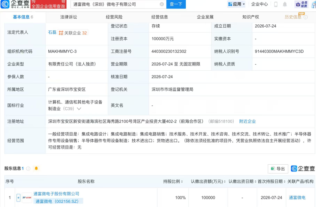316x207 pixels.
Task: Click the 全国企业信用查询 red banner
Action: pos(48,4)
